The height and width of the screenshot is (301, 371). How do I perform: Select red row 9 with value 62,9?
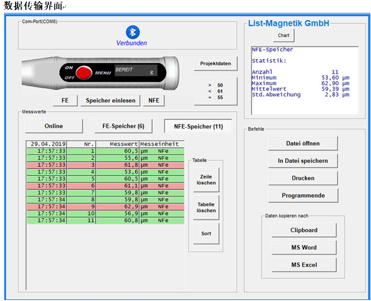click(106, 206)
